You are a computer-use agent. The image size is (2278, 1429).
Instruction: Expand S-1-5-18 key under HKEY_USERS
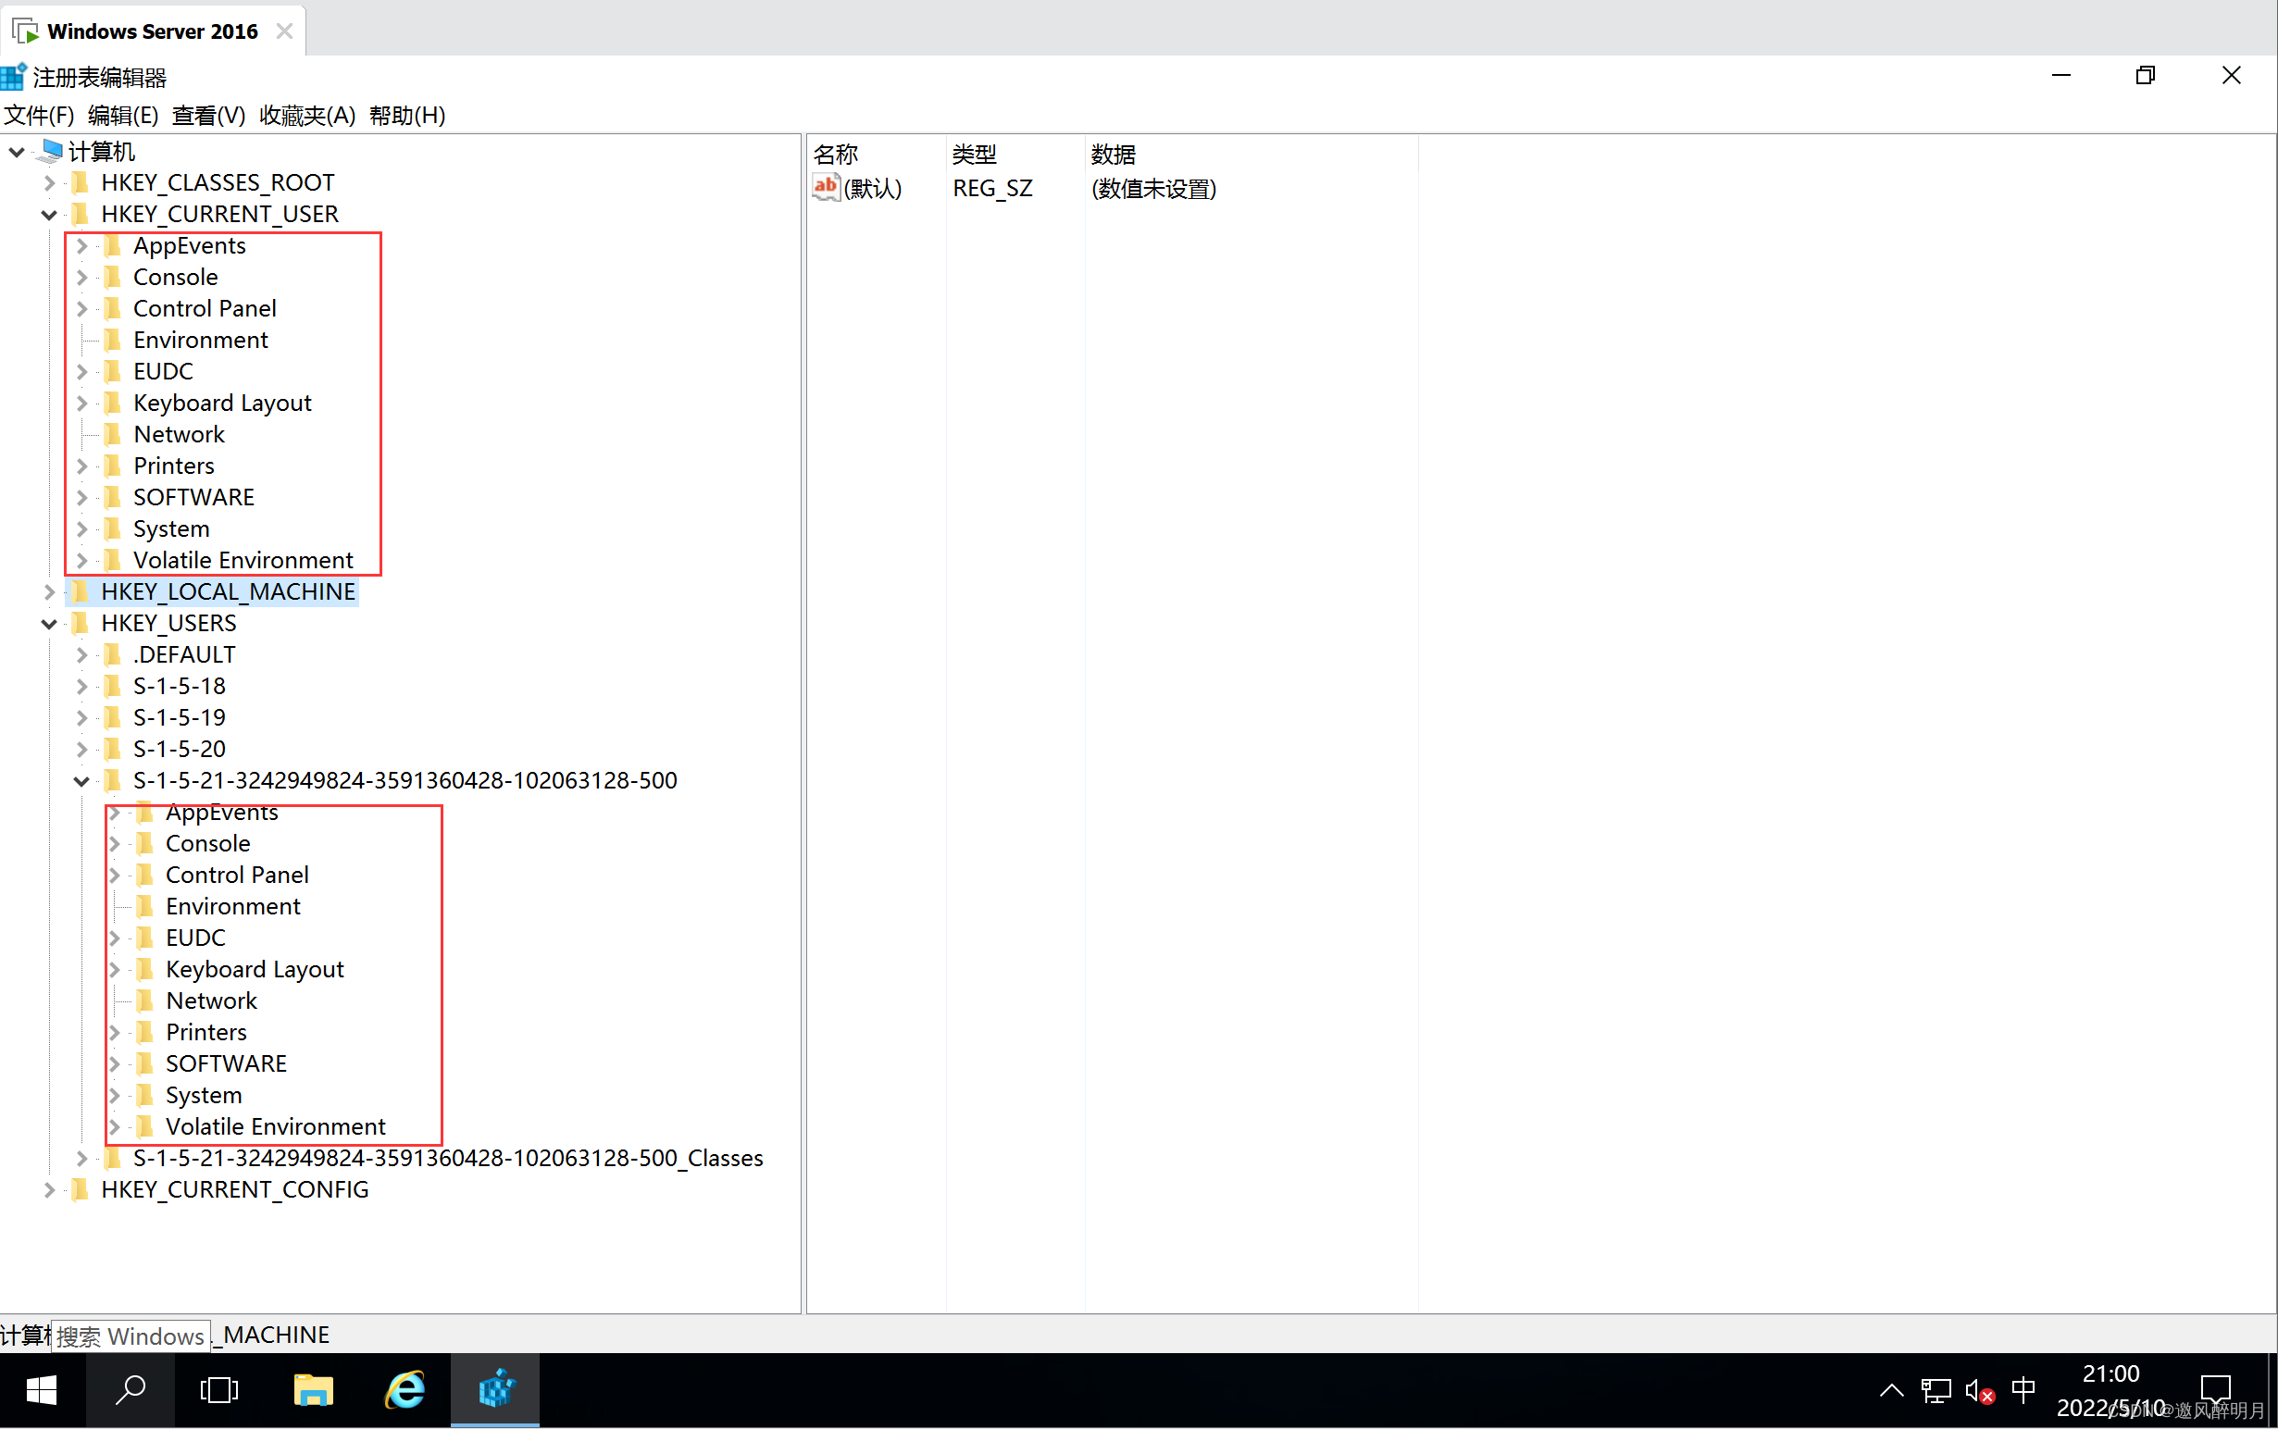81,685
